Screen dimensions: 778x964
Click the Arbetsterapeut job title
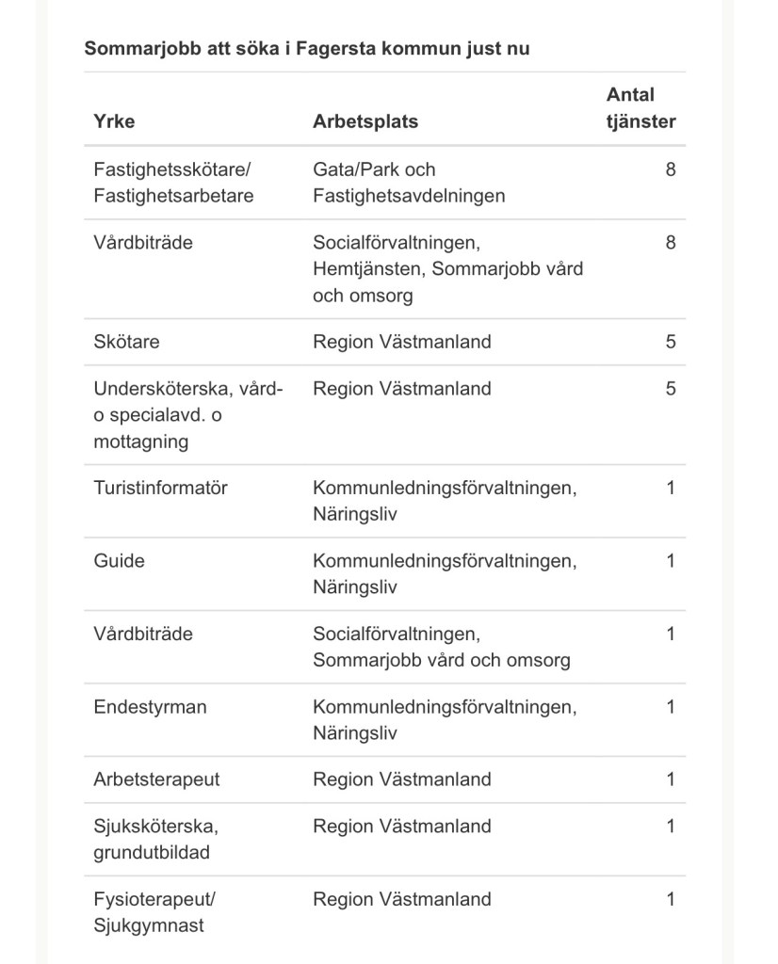tap(156, 779)
